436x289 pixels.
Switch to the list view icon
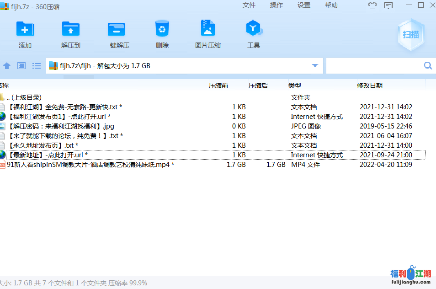[x=37, y=66]
